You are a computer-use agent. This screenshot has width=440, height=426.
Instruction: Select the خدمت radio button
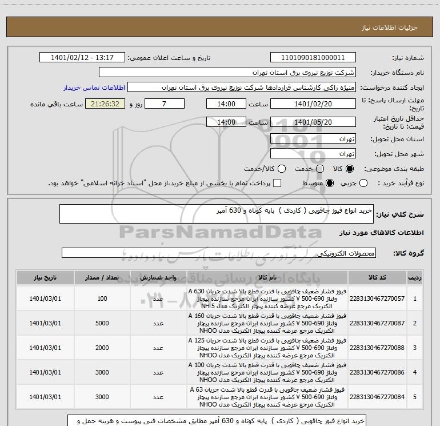point(320,169)
